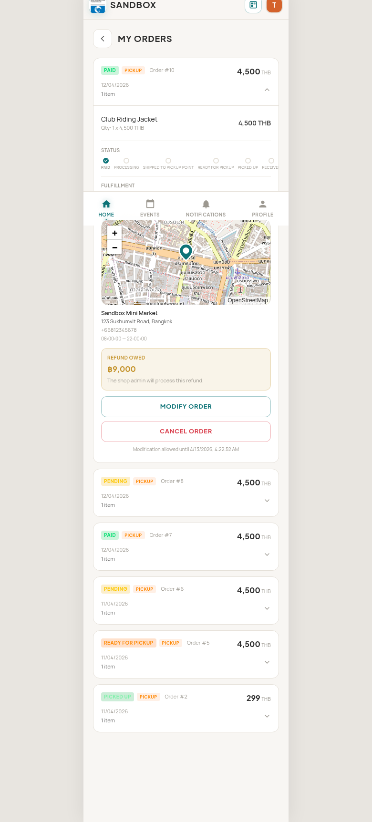Click the Cancel Order option

pos(186,431)
